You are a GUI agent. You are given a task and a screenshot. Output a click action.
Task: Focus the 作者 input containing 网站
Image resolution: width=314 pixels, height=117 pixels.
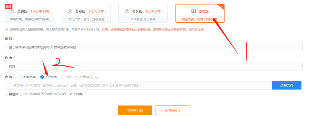pos(154,66)
